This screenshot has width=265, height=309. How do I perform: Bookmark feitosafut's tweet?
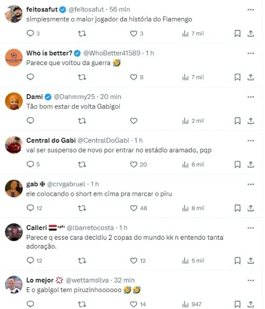(x=237, y=33)
